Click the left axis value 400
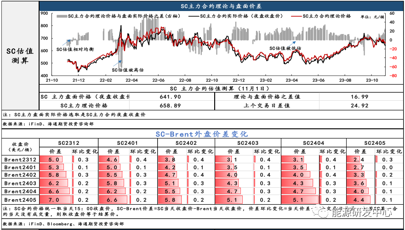This screenshot has width=405, height=230. pyautogui.click(x=44, y=75)
